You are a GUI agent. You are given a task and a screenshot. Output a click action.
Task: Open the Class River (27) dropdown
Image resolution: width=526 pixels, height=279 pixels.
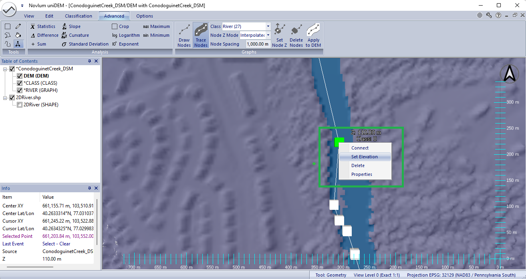pyautogui.click(x=268, y=26)
